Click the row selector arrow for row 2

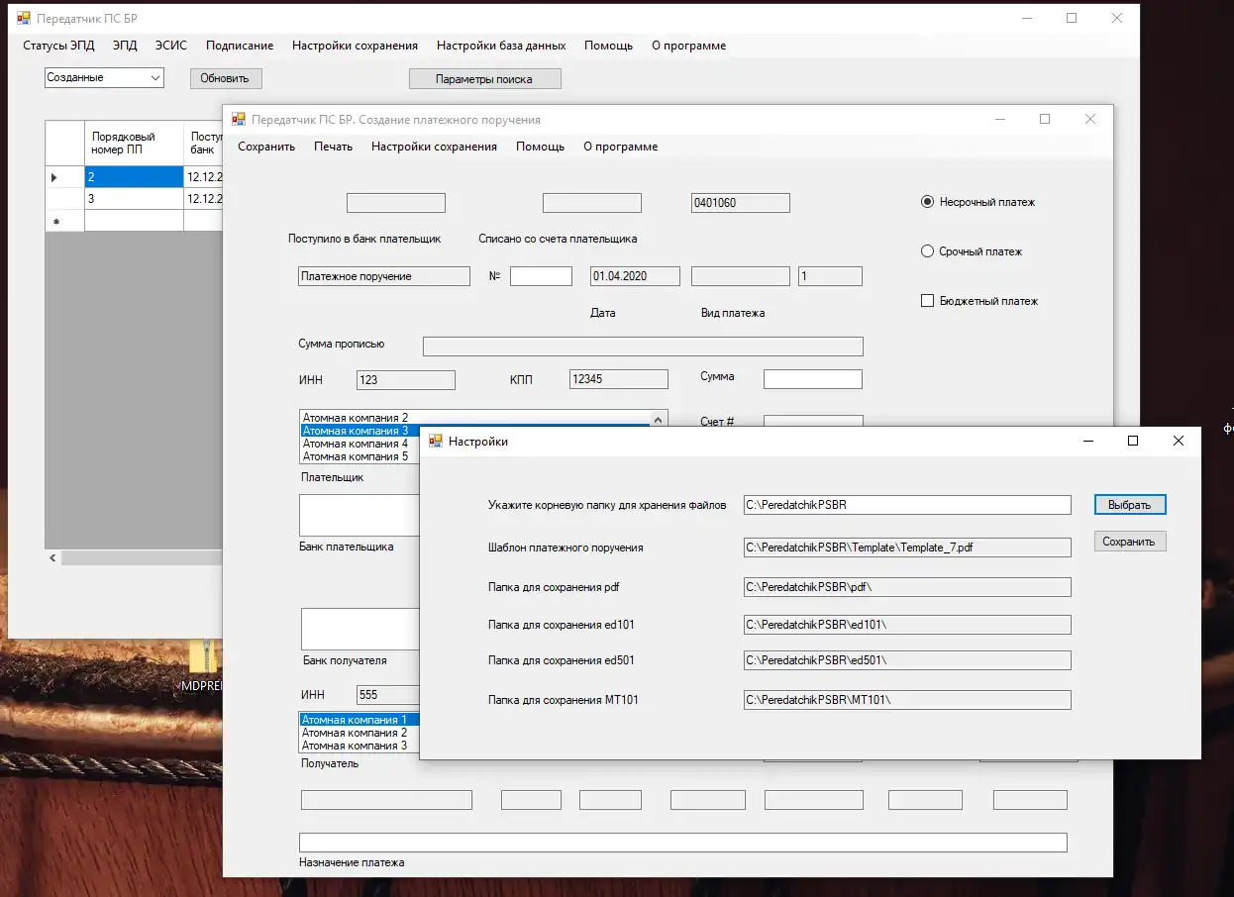pos(54,177)
